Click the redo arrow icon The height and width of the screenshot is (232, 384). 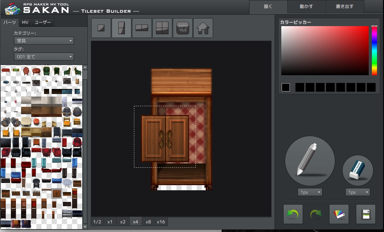tap(316, 214)
